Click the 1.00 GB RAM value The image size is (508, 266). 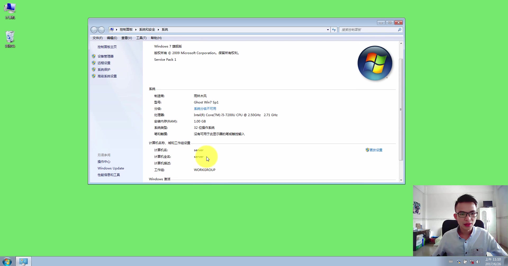coord(200,121)
